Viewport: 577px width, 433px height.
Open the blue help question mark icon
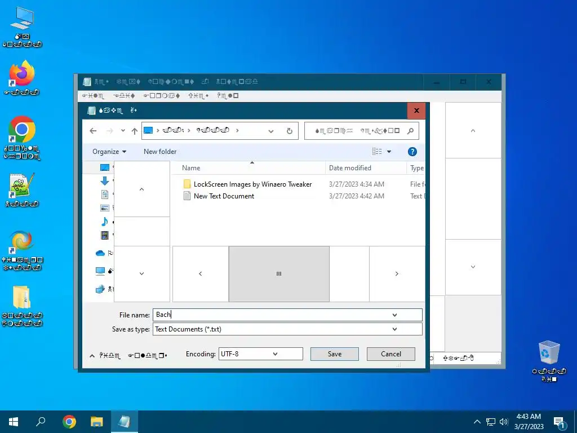(x=412, y=151)
